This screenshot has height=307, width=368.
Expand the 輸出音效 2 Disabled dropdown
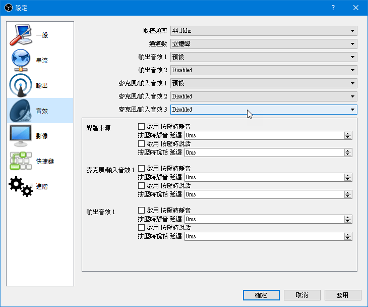[x=264, y=70]
